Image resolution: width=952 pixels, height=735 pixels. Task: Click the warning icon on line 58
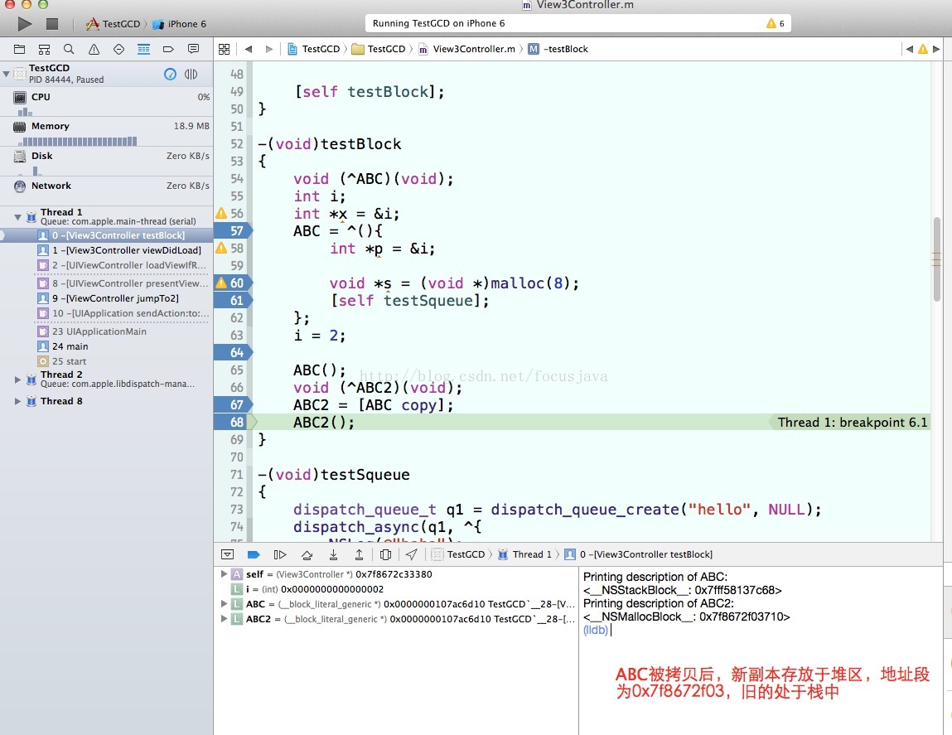click(221, 248)
